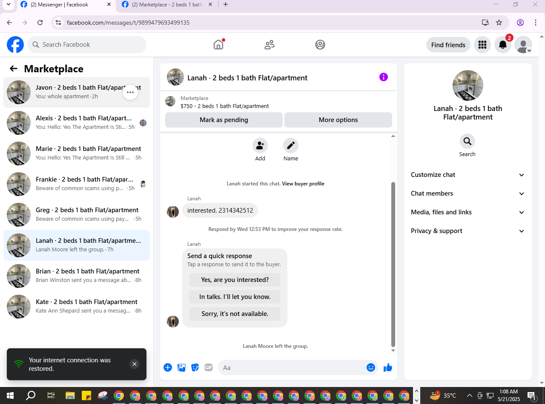Search in conversation magnifier icon
Image resolution: width=545 pixels, height=404 pixels.
tap(467, 141)
